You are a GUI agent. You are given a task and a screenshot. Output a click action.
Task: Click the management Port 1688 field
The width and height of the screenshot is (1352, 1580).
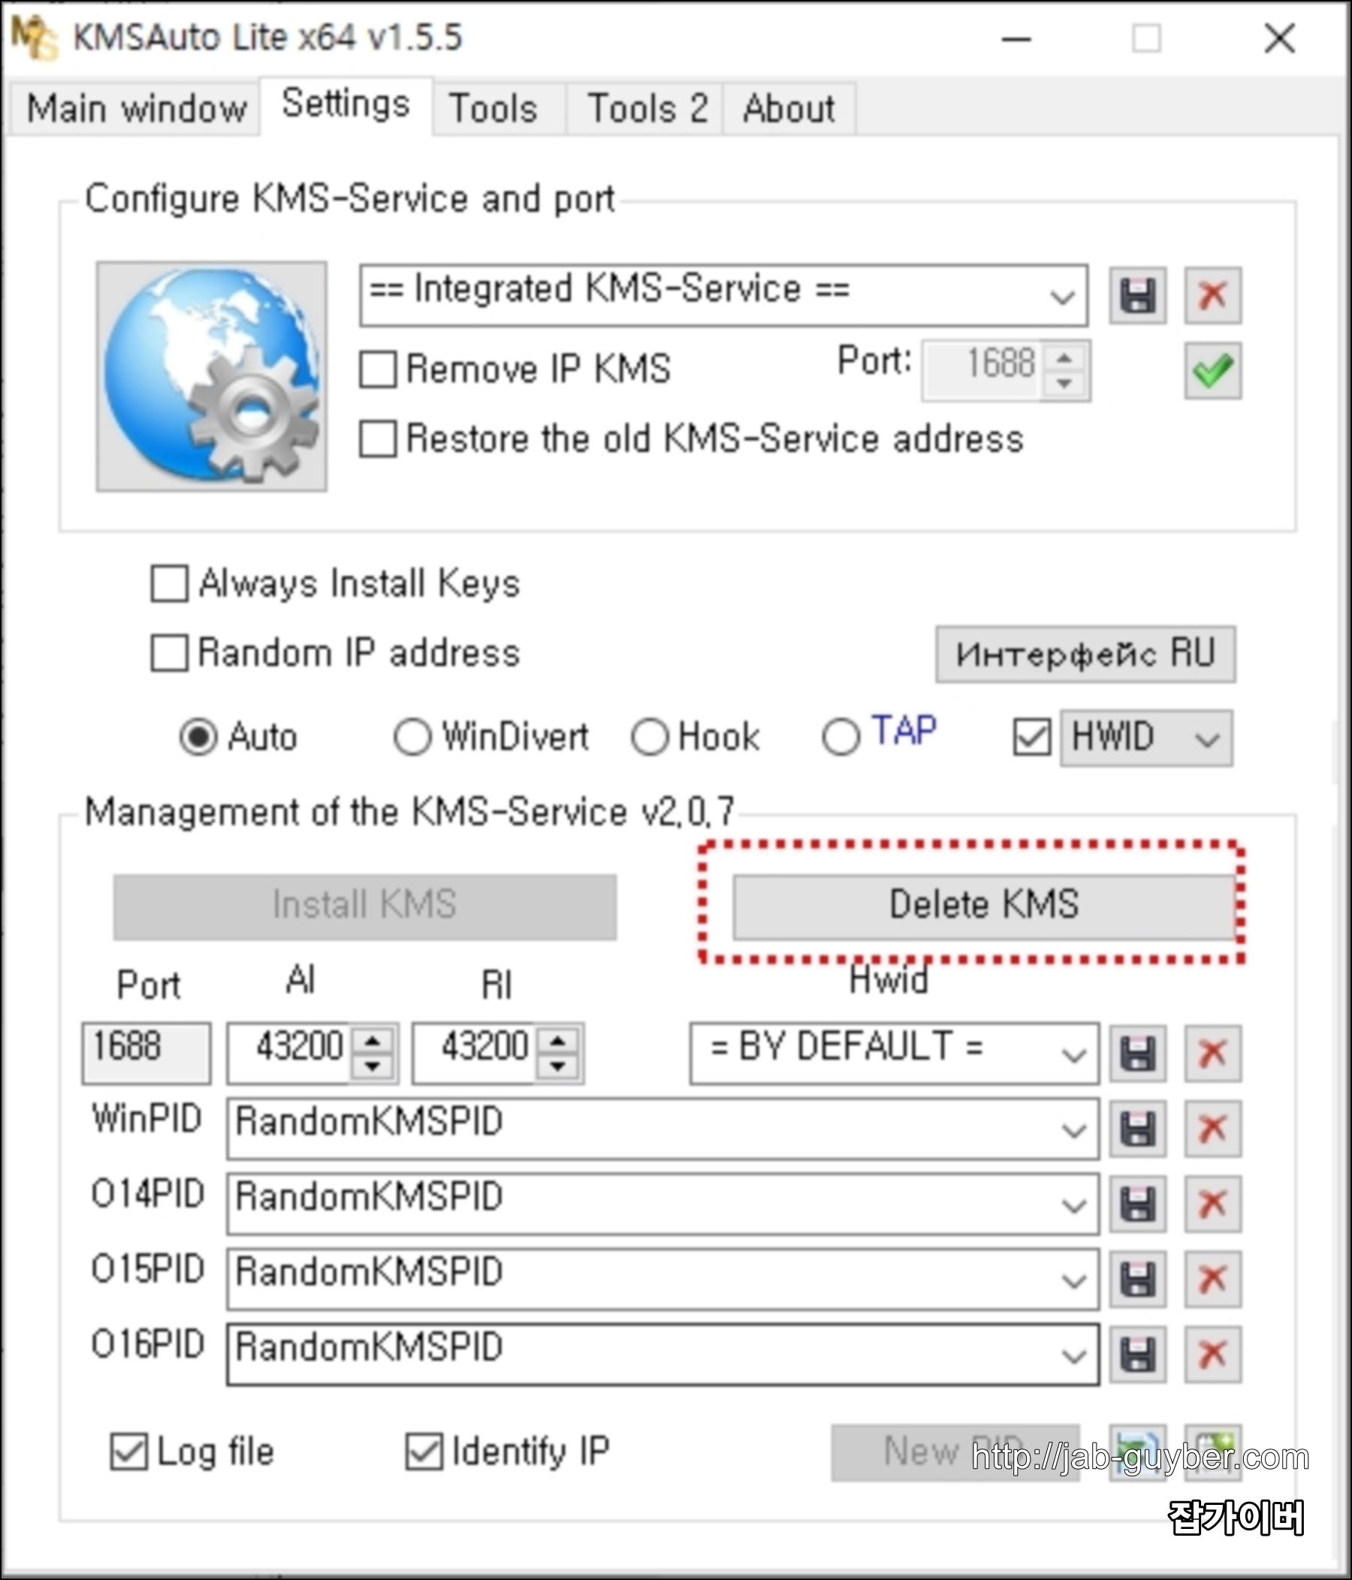[146, 1053]
